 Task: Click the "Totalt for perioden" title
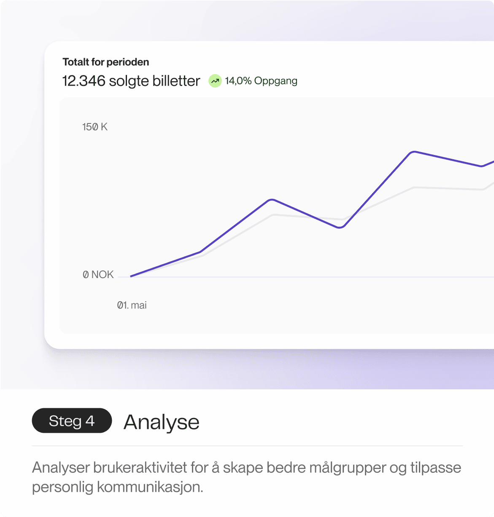106,62
